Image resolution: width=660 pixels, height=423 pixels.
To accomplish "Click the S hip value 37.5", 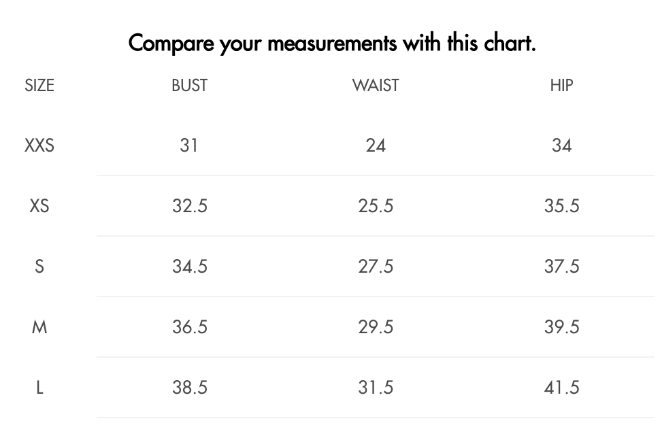I will pos(561,267).
